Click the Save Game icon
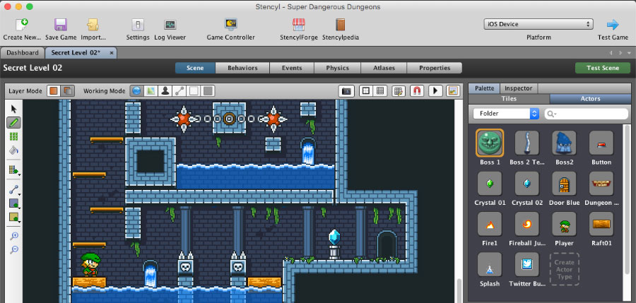This screenshot has width=636, height=303. (61, 29)
